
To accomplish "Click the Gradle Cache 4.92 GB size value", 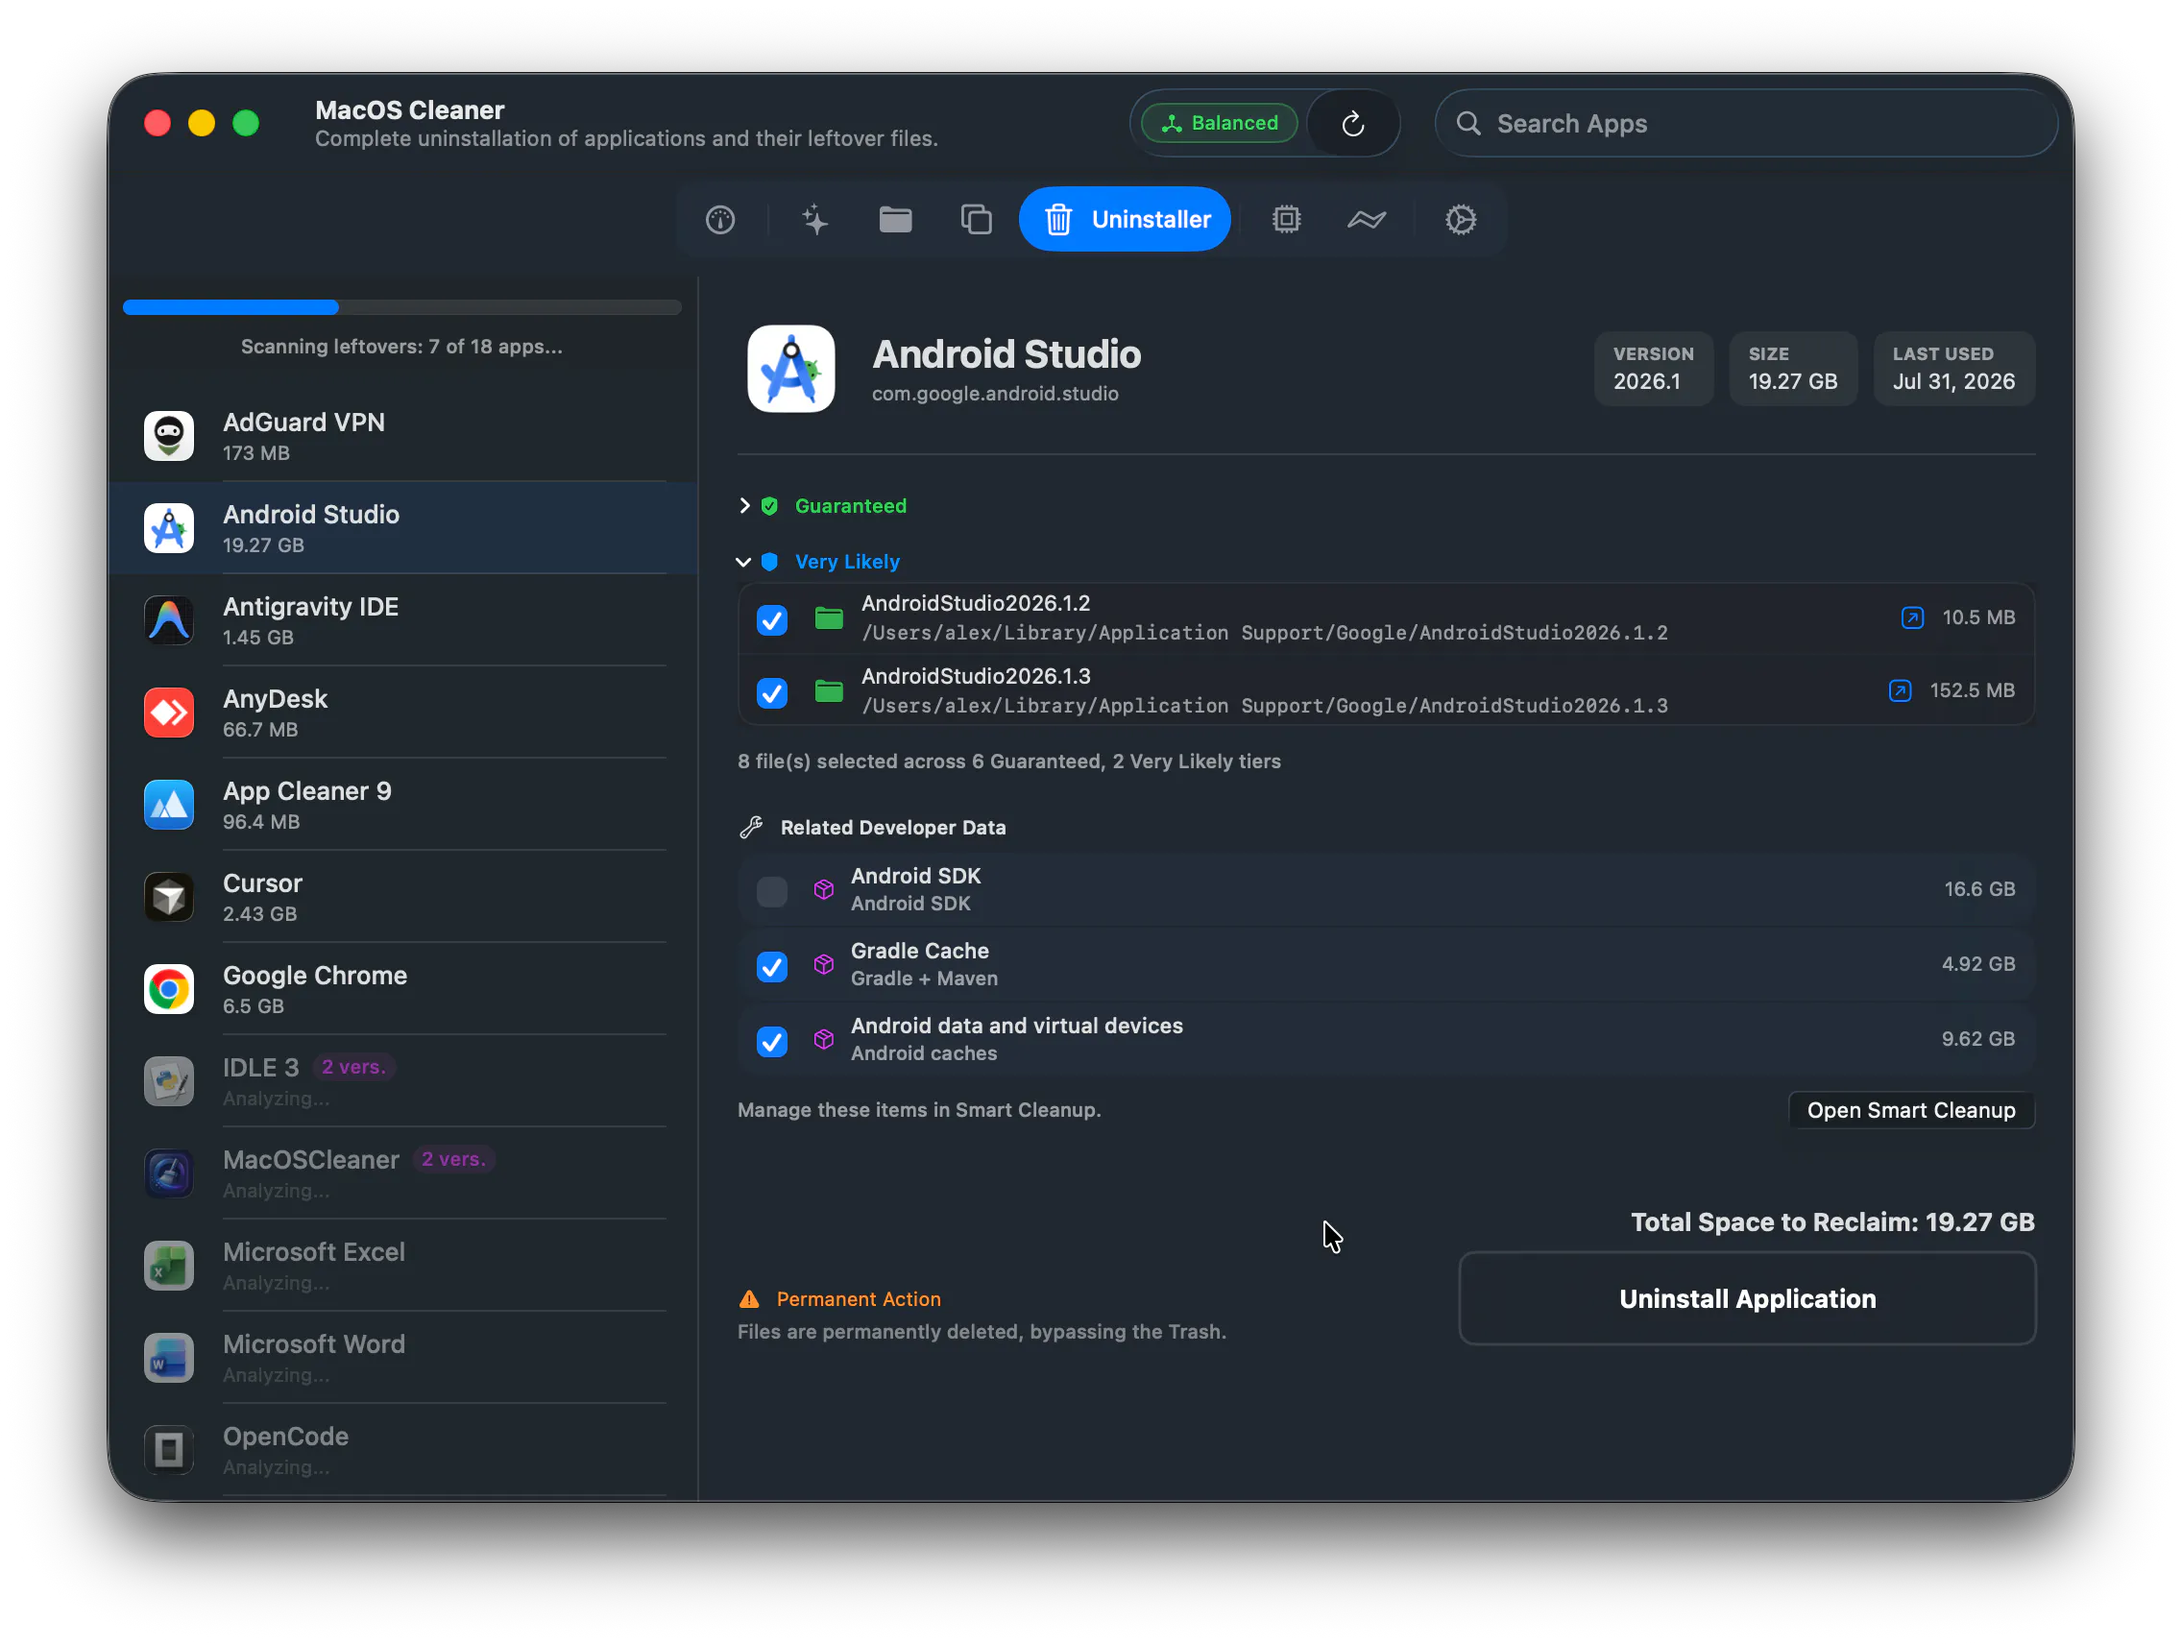I will (x=1977, y=964).
